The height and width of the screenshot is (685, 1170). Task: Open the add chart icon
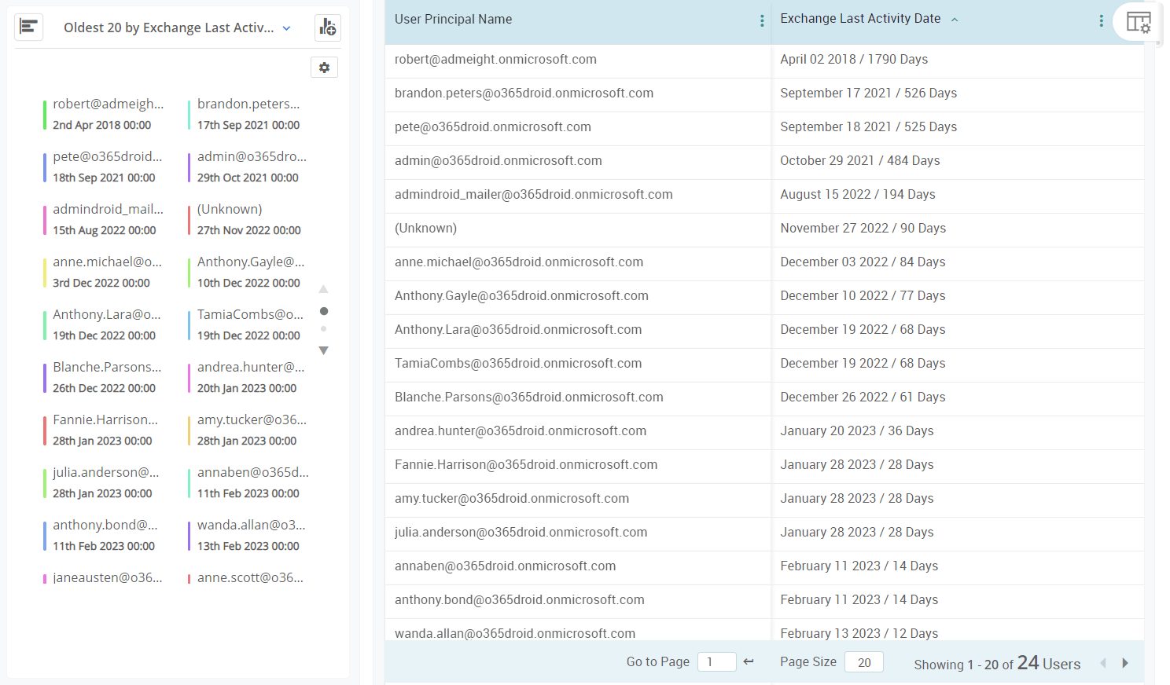pyautogui.click(x=328, y=27)
